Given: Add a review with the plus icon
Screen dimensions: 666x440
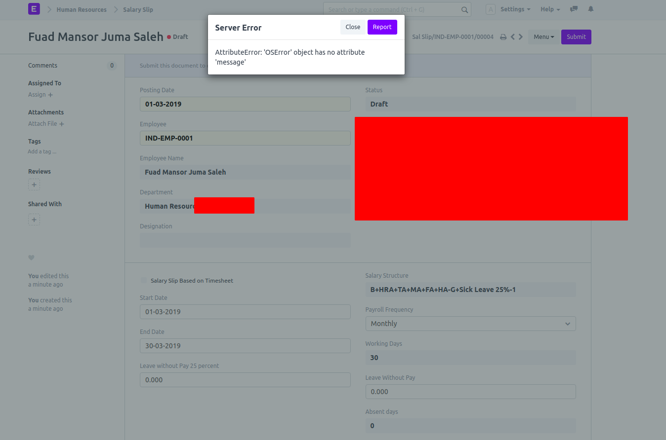Looking at the screenshot, I should click(34, 184).
